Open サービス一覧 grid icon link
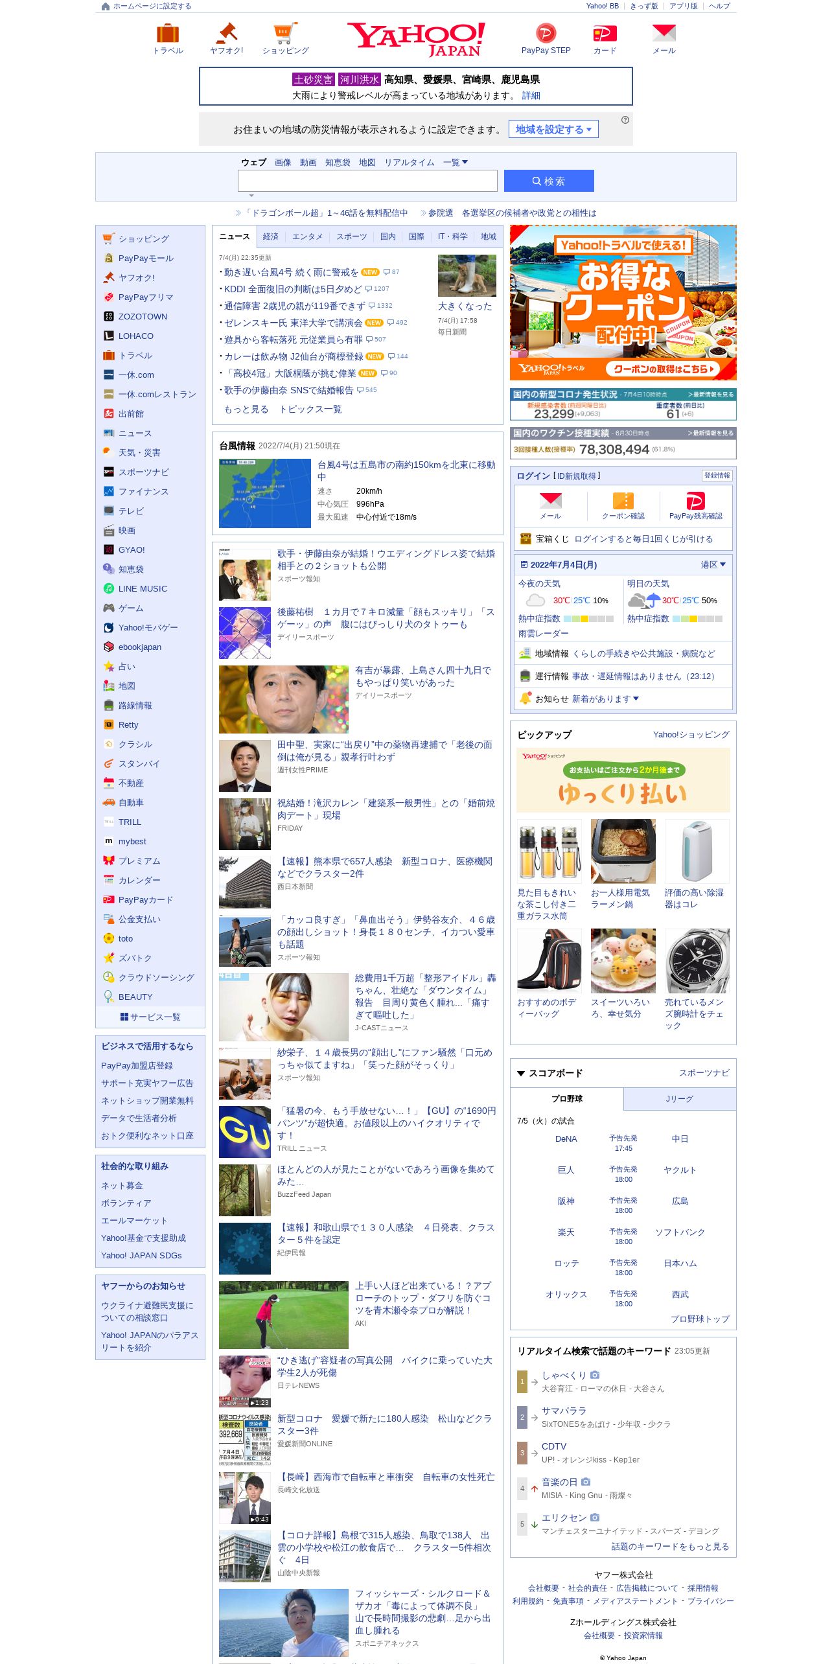Screen dimensions: 832x1664 (x=150, y=1017)
